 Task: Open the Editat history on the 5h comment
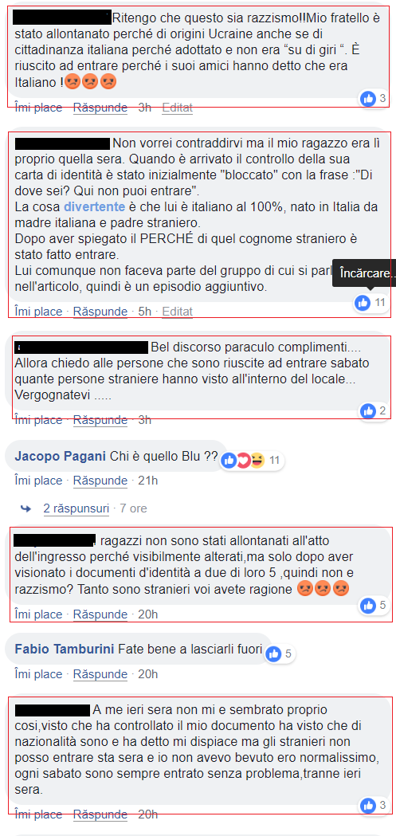pyautogui.click(x=177, y=312)
